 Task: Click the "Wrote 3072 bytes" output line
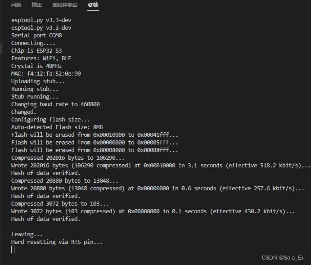153,211
